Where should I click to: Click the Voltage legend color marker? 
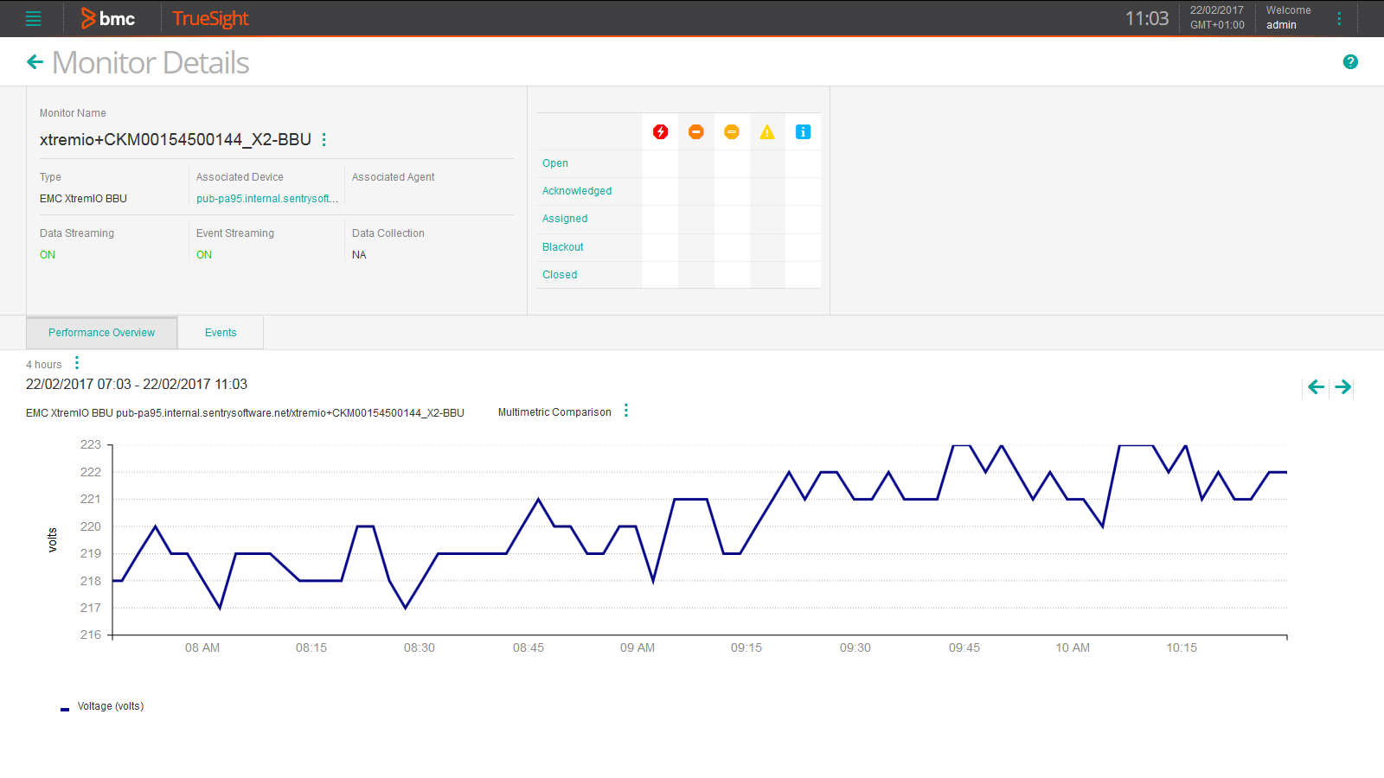pyautogui.click(x=65, y=709)
